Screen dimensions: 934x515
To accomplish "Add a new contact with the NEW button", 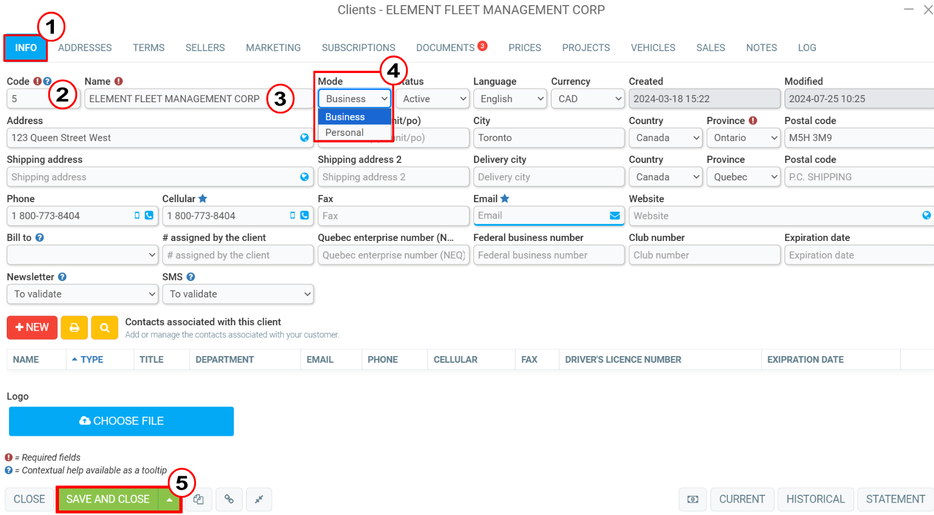I will tap(32, 327).
